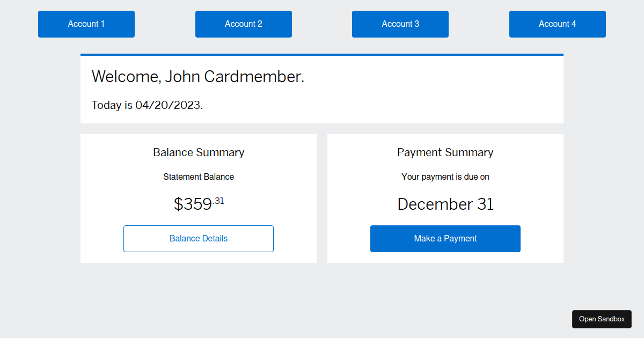Select the December 31 due date
Viewport: 644px width, 338px height.
[445, 204]
